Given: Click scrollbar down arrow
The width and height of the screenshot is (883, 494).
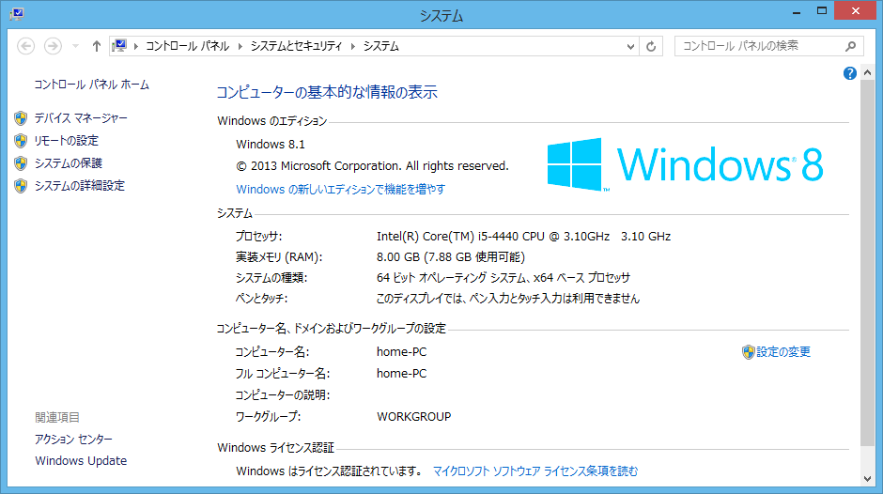Looking at the screenshot, I should coord(867,479).
